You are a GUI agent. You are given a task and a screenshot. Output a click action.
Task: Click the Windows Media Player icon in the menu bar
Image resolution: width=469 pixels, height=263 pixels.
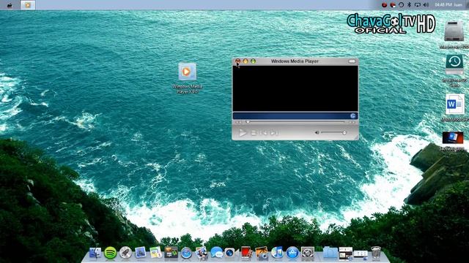pos(28,5)
